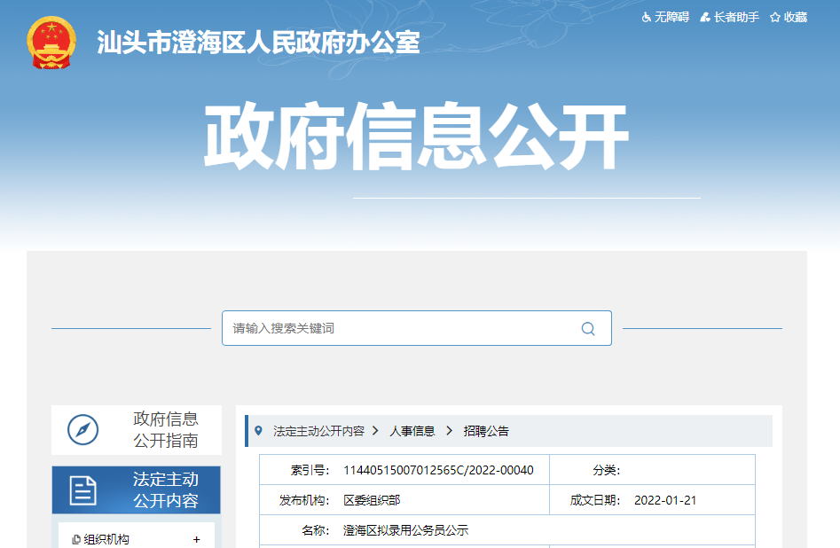Click the chevron arrow before 人事信息
Viewport: 840px width, 548px height.
point(376,431)
